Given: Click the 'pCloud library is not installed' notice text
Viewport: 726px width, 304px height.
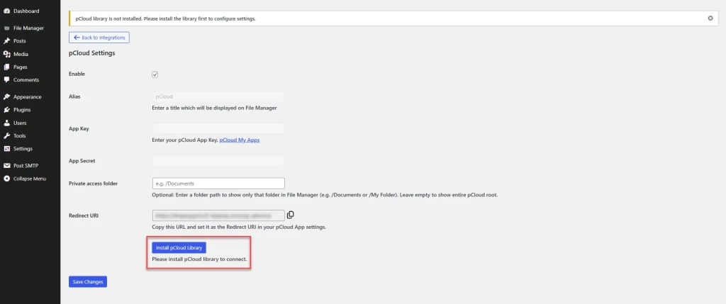Looking at the screenshot, I should point(166,19).
